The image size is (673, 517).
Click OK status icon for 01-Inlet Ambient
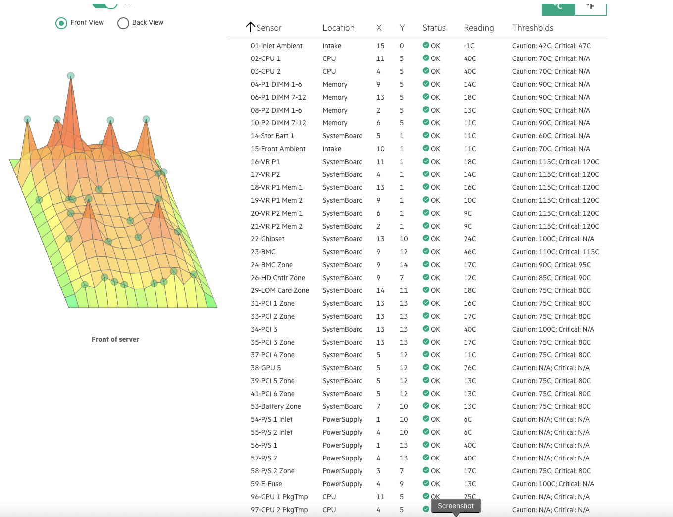(x=426, y=45)
